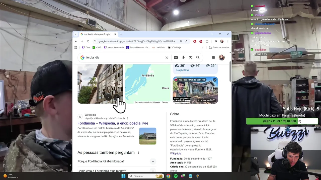Open the factory building photo
The width and height of the screenshot is (321, 180).
click(x=100, y=84)
